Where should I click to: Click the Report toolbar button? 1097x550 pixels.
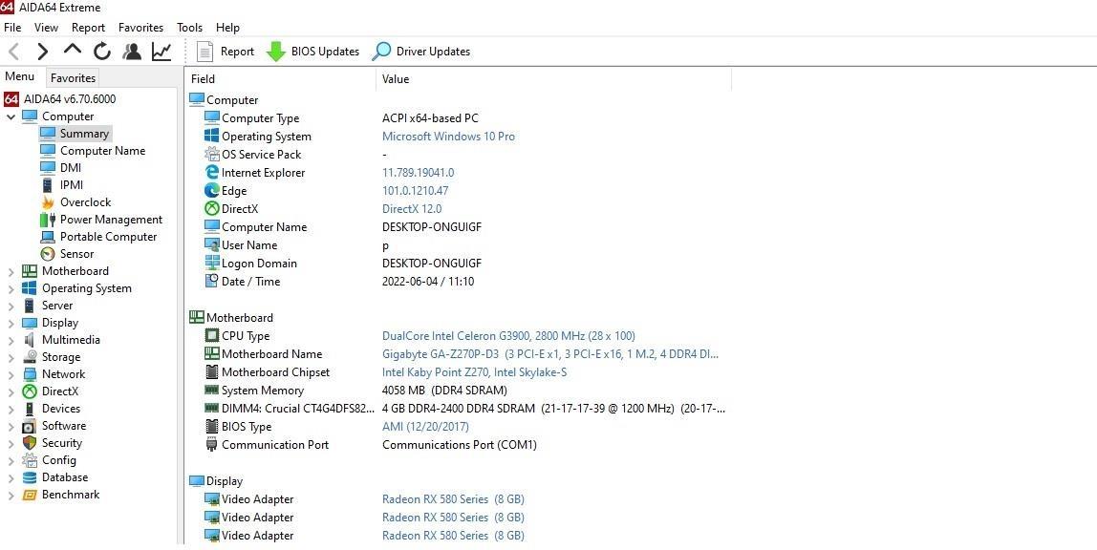point(226,51)
